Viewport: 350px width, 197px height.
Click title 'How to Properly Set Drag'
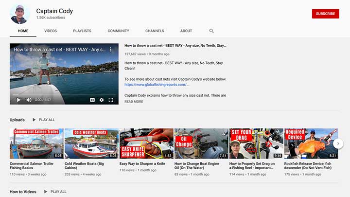coord(252,166)
